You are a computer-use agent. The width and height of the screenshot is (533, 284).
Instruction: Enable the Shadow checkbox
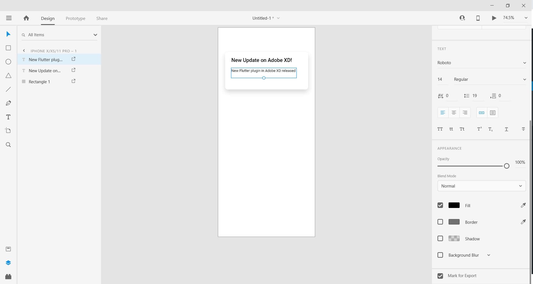click(x=440, y=238)
